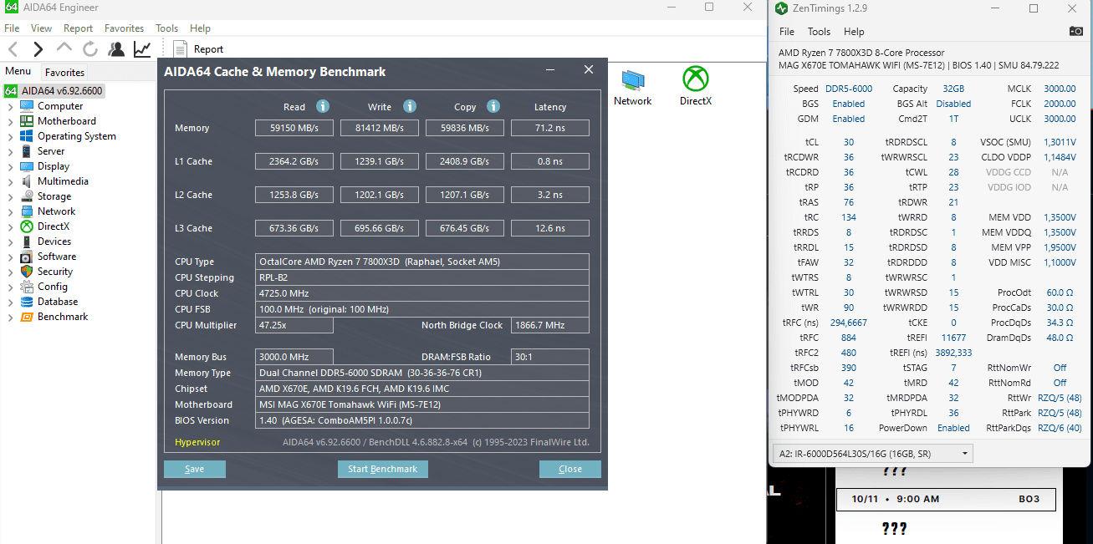Screen dimensions: 1093x544
Task: Click the ZenTimings camera screenshot icon
Action: click(x=1076, y=32)
